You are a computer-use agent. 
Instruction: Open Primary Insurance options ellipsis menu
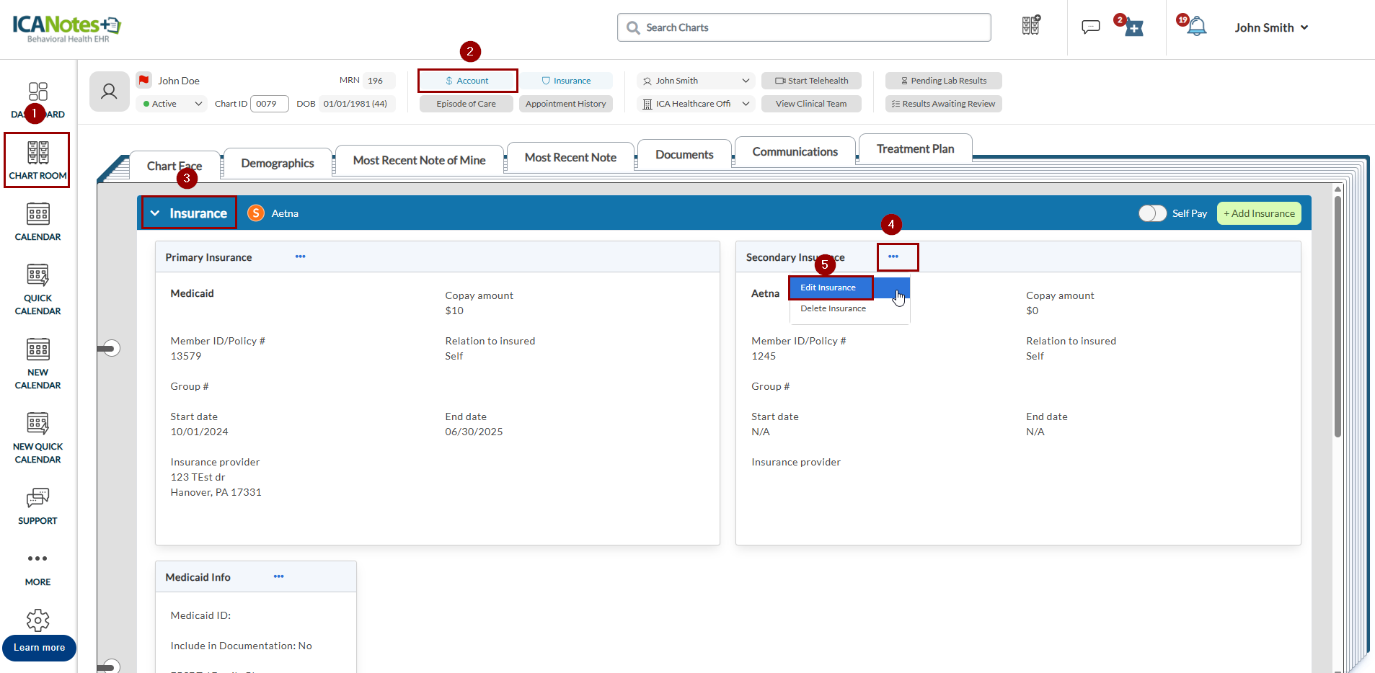coord(300,257)
